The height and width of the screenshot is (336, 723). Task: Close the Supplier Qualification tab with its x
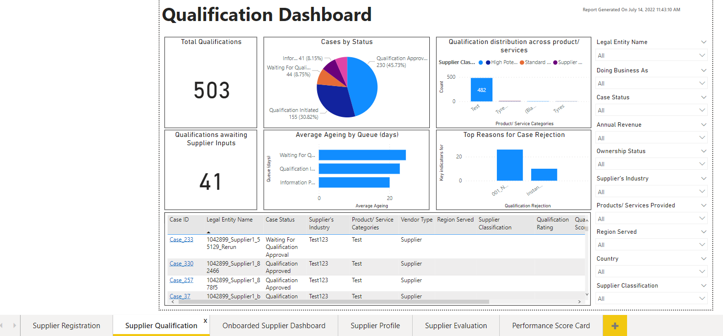205,321
